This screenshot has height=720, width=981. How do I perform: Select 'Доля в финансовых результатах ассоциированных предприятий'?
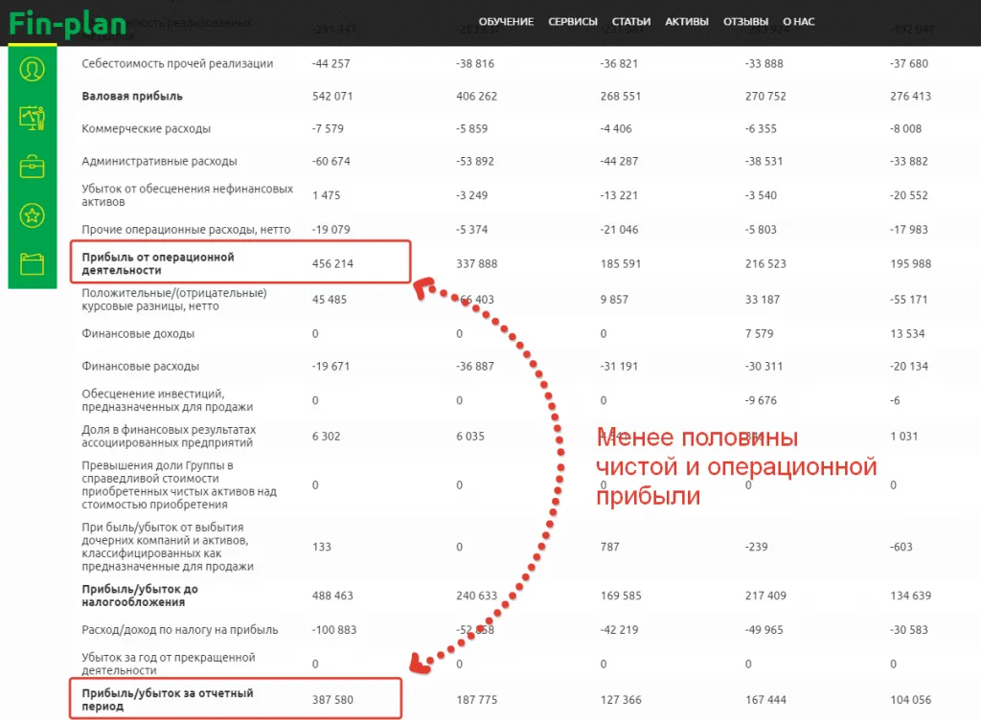169,437
